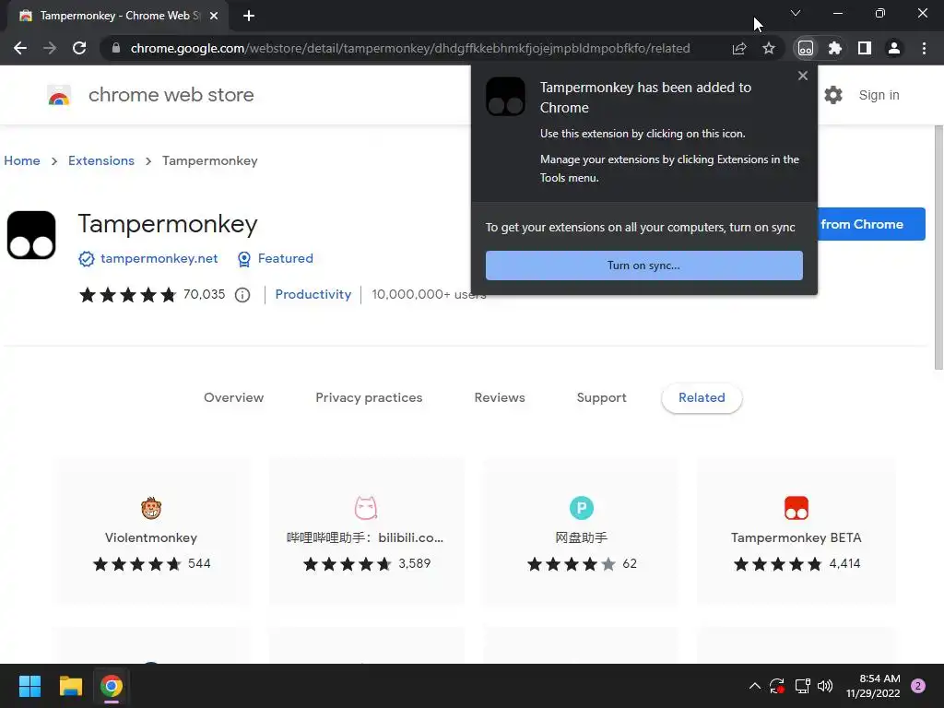Viewport: 944px width, 708px height.
Task: Open the volume speaker tray icon
Action: [825, 686]
